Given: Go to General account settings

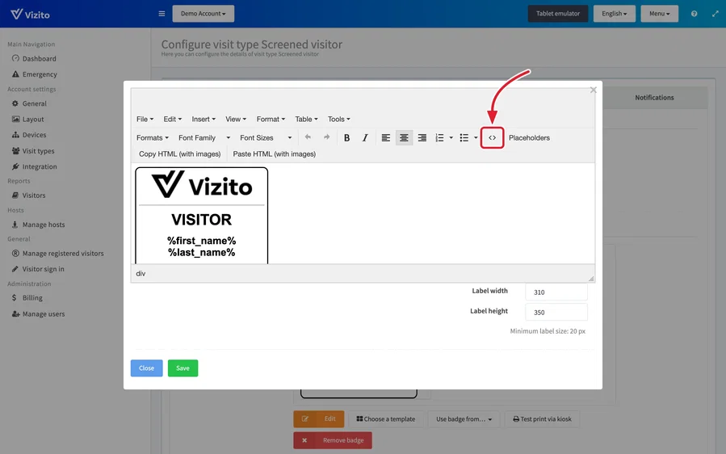Looking at the screenshot, I should (29, 103).
